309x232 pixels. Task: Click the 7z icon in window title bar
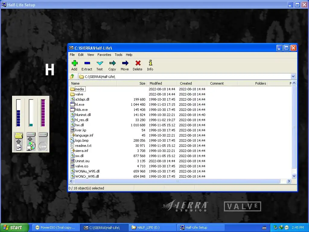71,48
